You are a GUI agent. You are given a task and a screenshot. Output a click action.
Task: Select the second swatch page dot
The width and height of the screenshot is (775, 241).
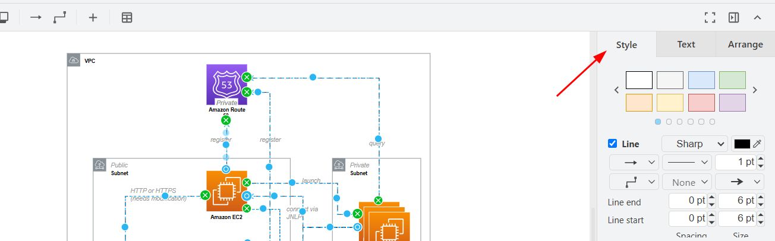(x=669, y=122)
